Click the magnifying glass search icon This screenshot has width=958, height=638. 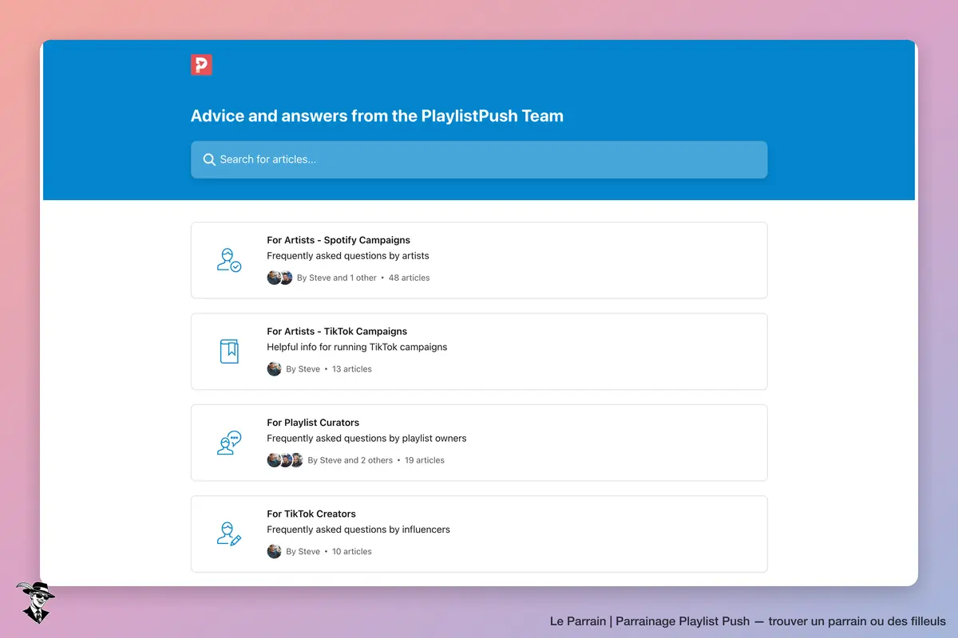tap(209, 159)
